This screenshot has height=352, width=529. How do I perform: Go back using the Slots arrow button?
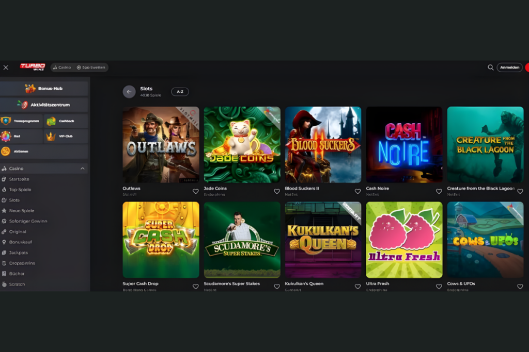tap(129, 92)
